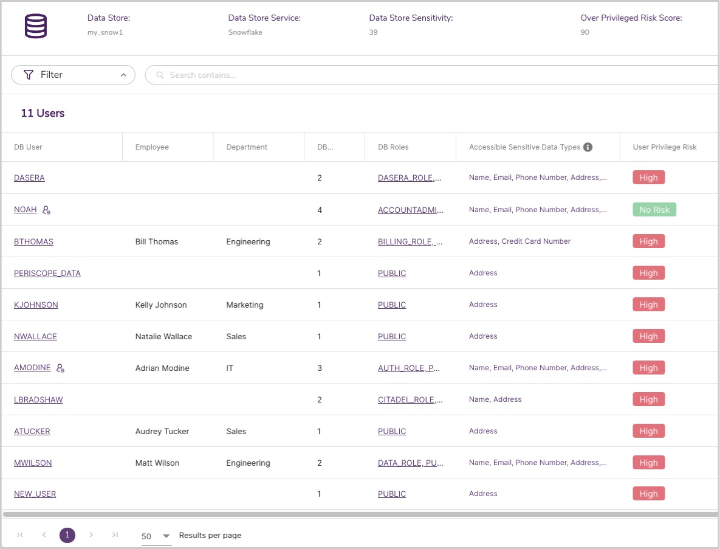Open the BTHOMAS user link
Image resolution: width=720 pixels, height=549 pixels.
pos(33,241)
